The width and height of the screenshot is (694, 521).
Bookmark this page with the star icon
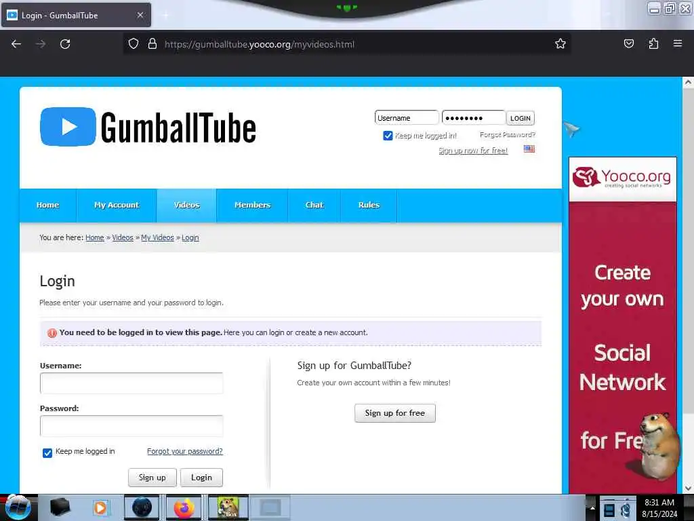pos(560,43)
